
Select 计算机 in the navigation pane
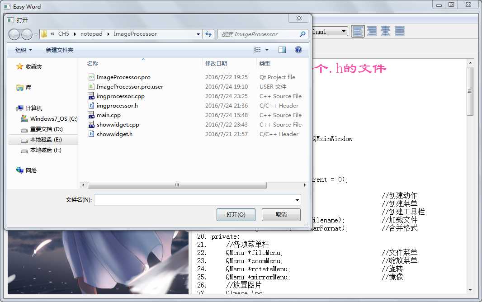click(29, 108)
